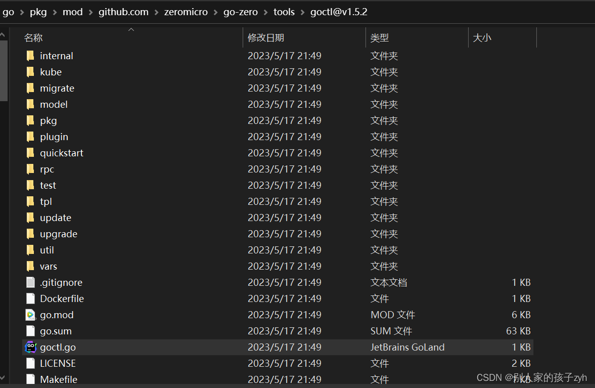595x388 pixels.
Task: Toggle the sort direction arrow above the name column
Action: click(131, 29)
